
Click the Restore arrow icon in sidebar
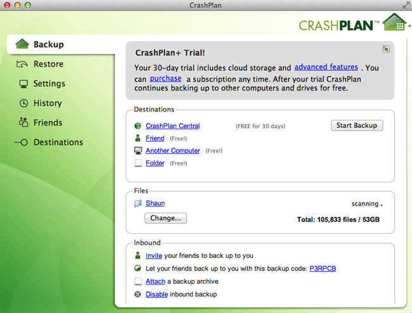pyautogui.click(x=22, y=64)
